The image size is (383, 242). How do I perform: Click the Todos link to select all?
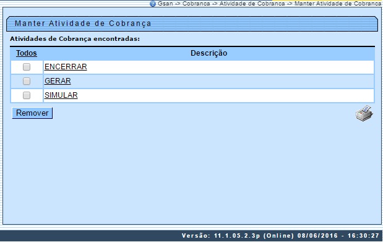(x=27, y=53)
